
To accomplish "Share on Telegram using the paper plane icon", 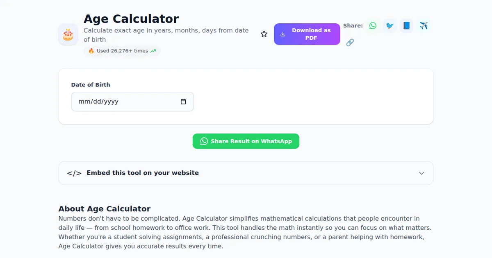I will 424,26.
